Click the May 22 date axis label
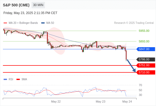The image size is (156, 106). 56,101
